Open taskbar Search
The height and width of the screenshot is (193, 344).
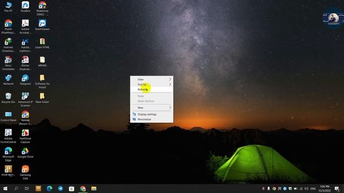[x=16, y=188]
